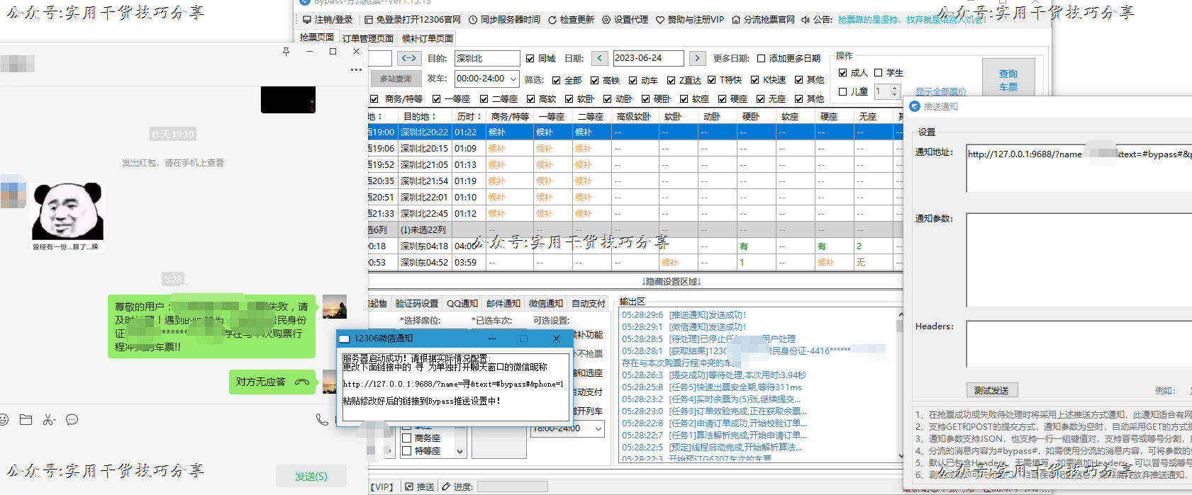Image resolution: width=1192 pixels, height=495 pixels.
Task: Open the 微信通知 tab
Action: click(x=546, y=303)
